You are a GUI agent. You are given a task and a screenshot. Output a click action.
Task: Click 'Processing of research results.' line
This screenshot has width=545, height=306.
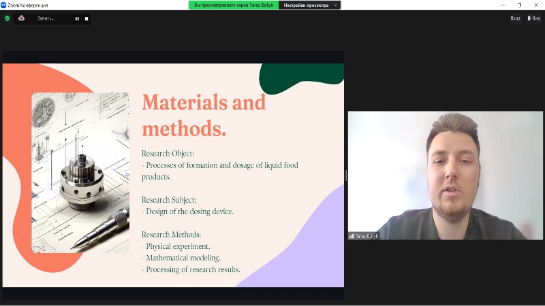click(x=191, y=269)
